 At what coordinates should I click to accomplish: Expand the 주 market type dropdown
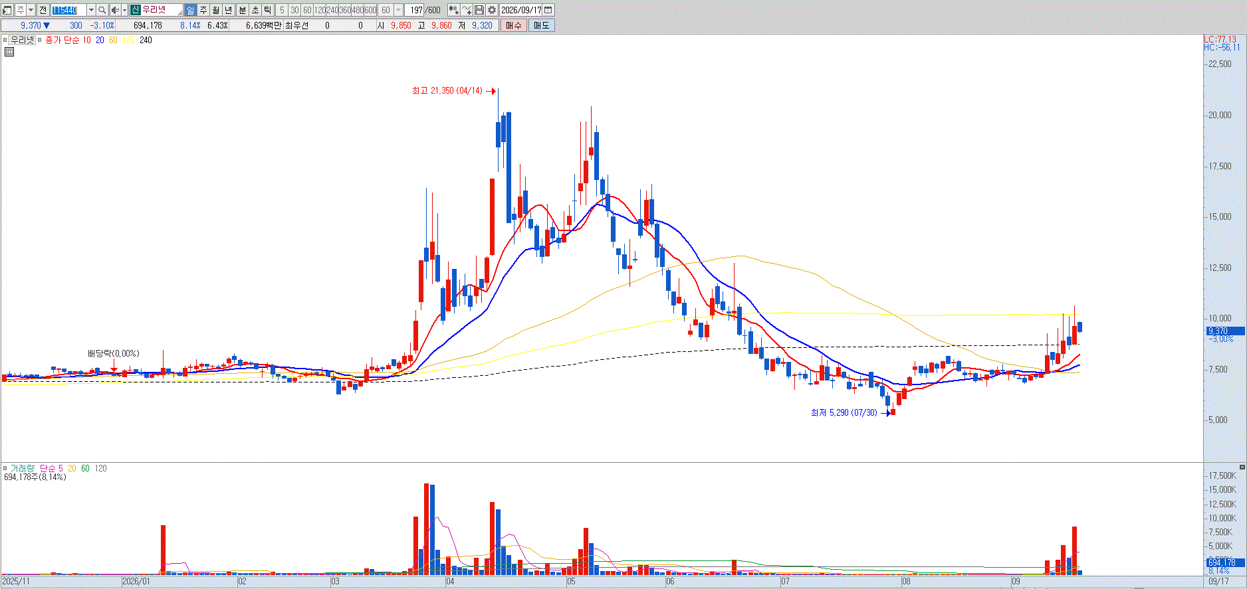(31, 10)
